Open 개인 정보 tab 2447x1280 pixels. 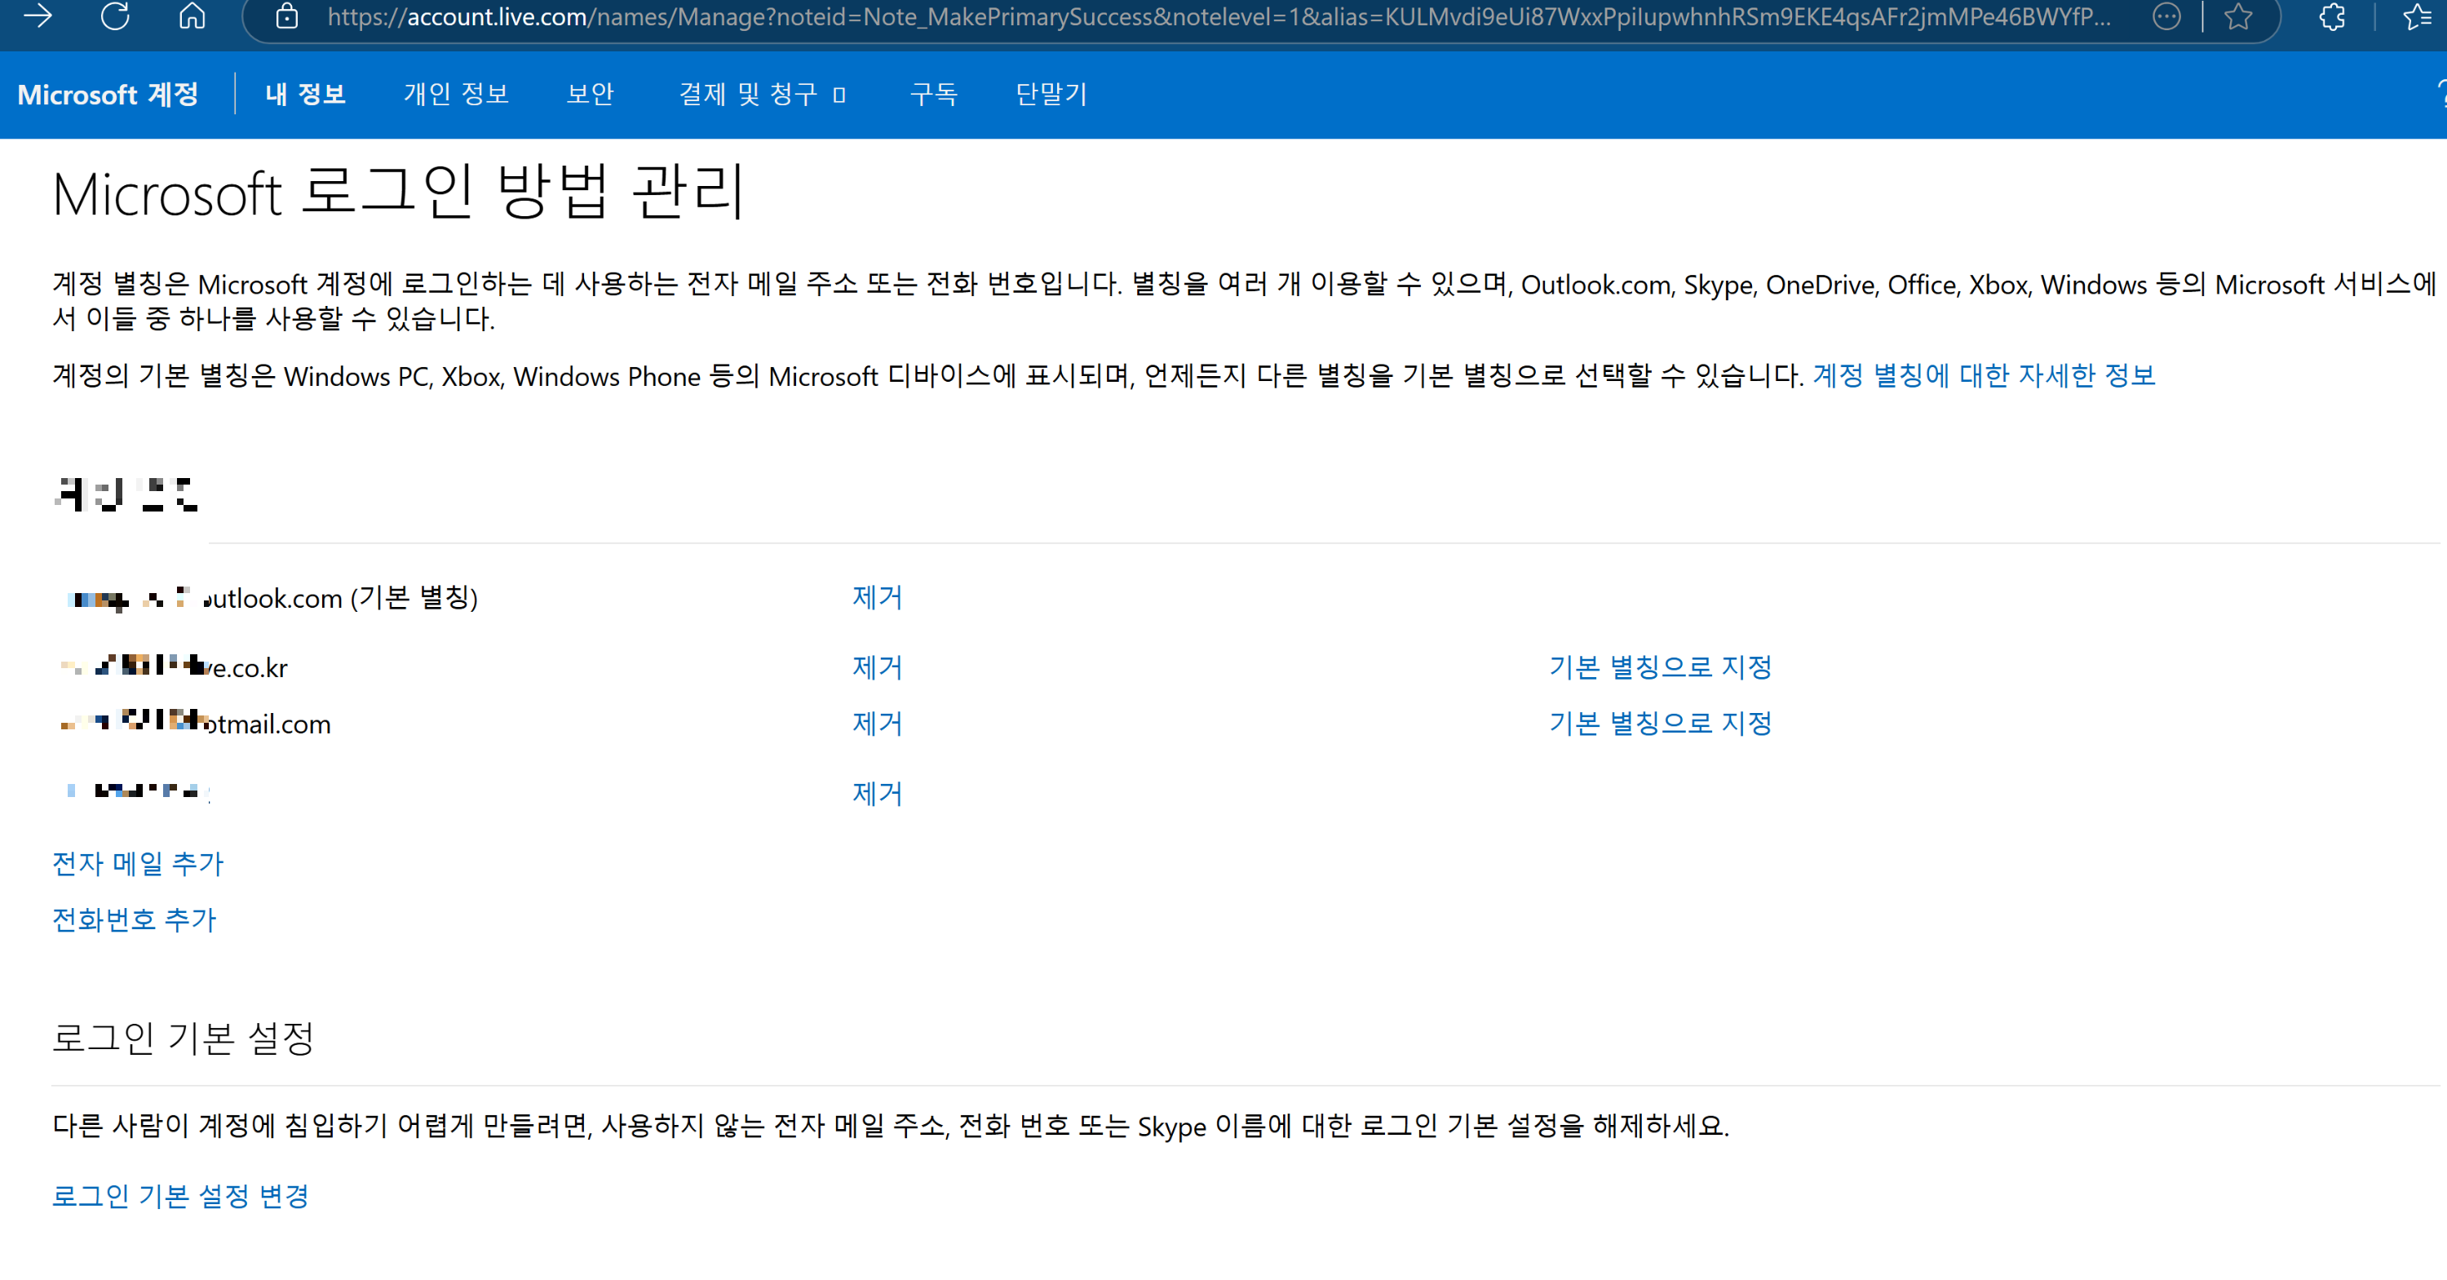click(456, 94)
